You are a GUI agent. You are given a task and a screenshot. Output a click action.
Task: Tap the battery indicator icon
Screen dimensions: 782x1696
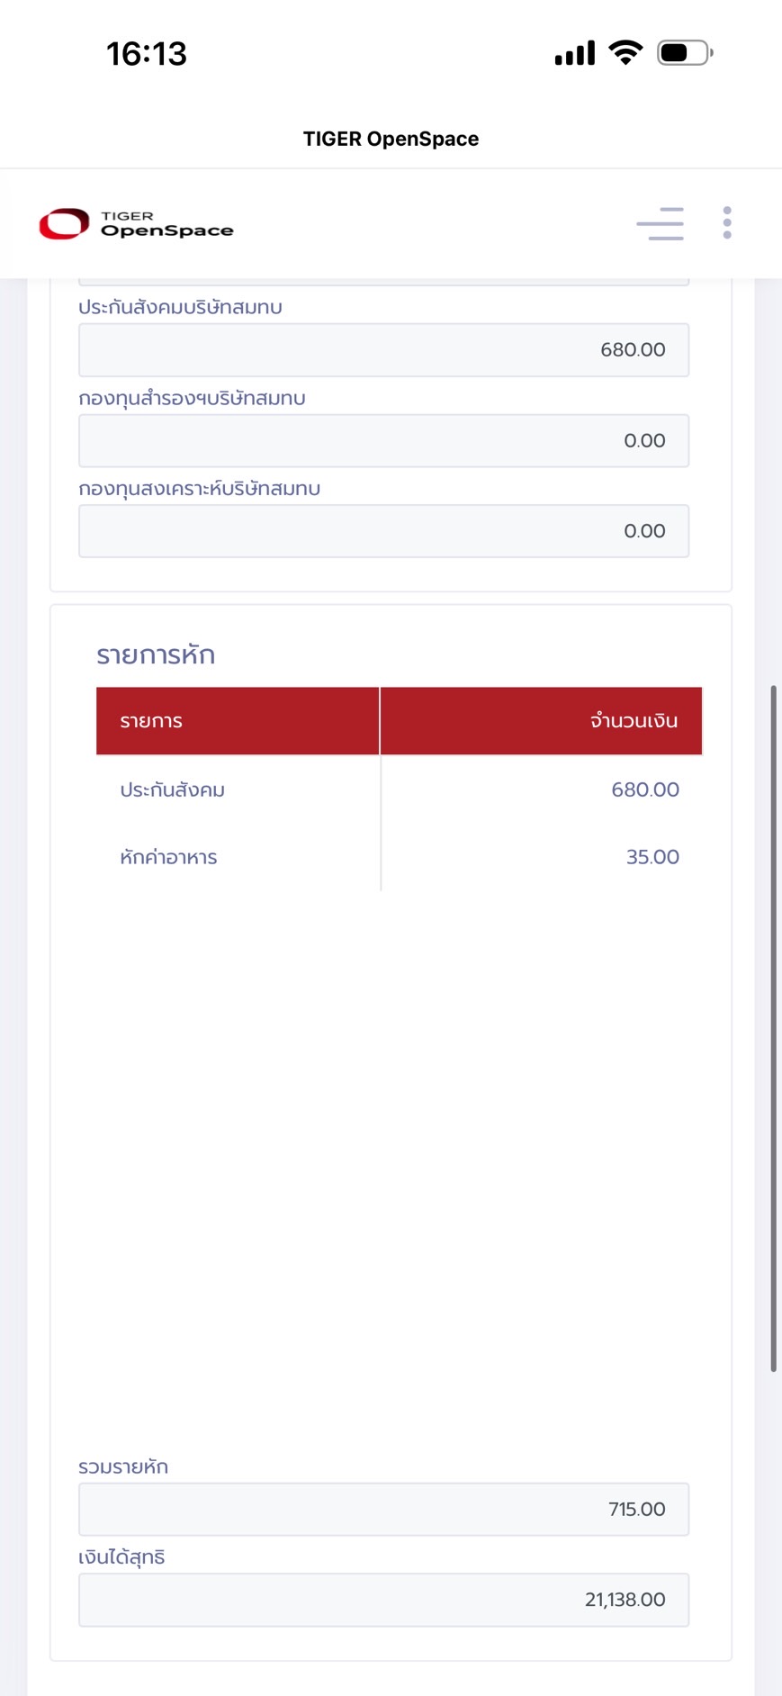685,53
